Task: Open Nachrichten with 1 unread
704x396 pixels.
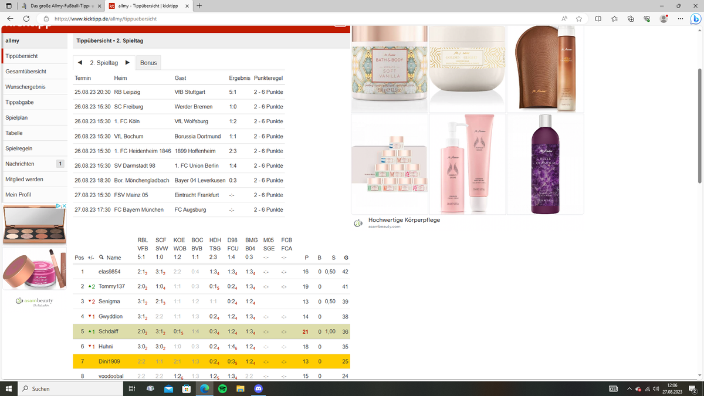Action: click(x=34, y=164)
